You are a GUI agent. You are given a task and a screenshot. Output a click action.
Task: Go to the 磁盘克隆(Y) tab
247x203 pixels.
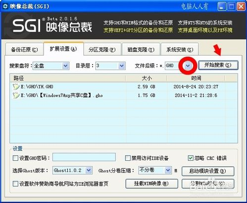(x=141, y=50)
